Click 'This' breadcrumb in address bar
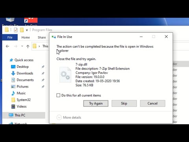The height and width of the screenshot is (142, 189). coord(45,46)
